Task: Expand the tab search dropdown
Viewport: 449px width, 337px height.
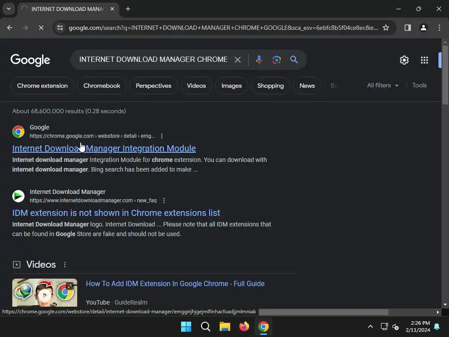Action: tap(9, 9)
